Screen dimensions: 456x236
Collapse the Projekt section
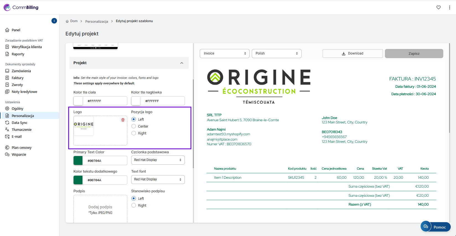[x=182, y=63]
